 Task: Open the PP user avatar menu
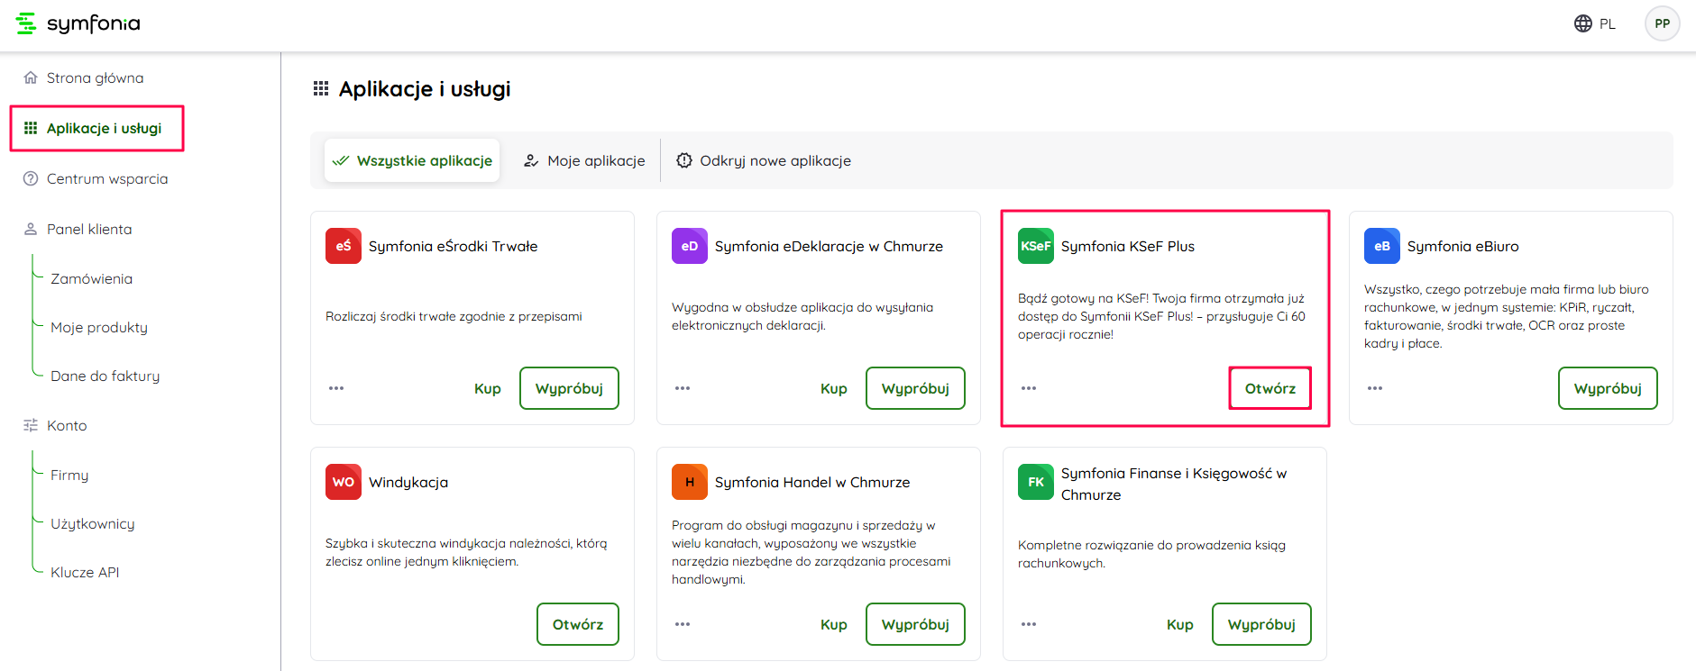click(1662, 23)
